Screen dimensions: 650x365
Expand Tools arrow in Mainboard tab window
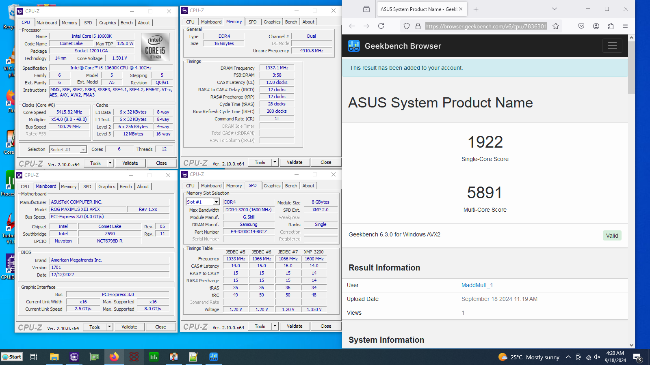tap(109, 327)
